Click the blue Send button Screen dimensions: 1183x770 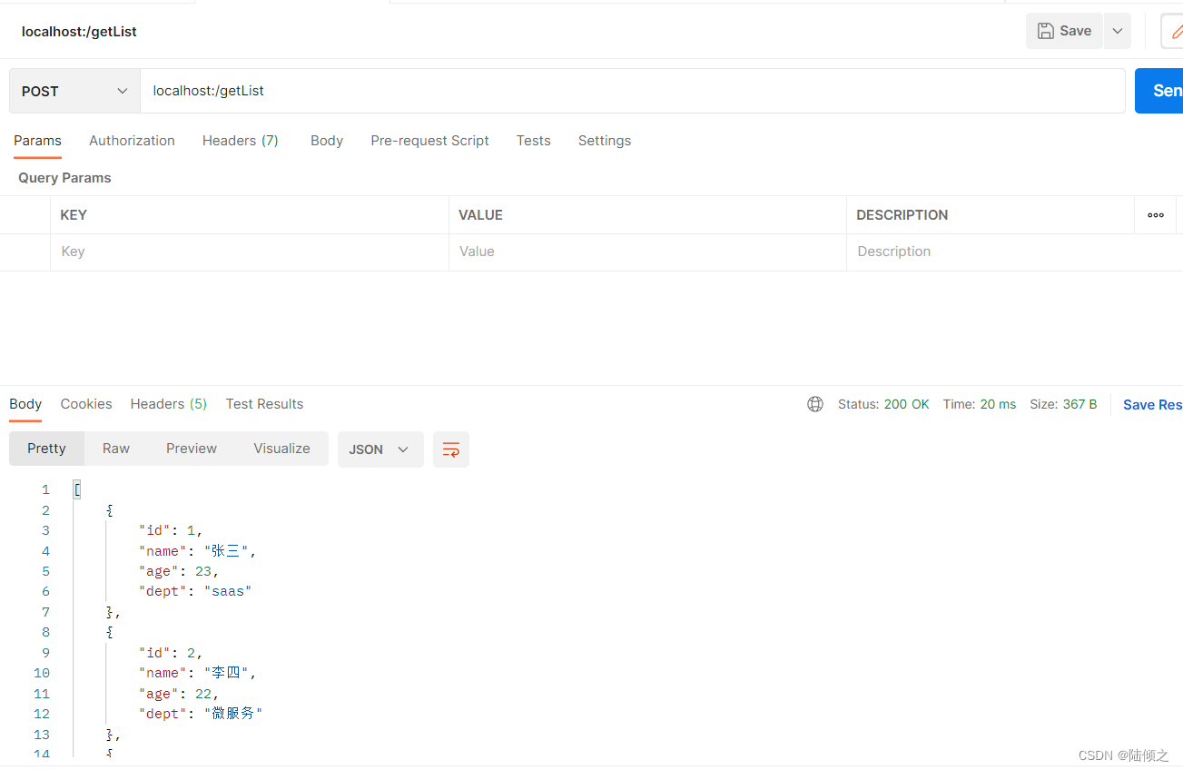[x=1159, y=91]
